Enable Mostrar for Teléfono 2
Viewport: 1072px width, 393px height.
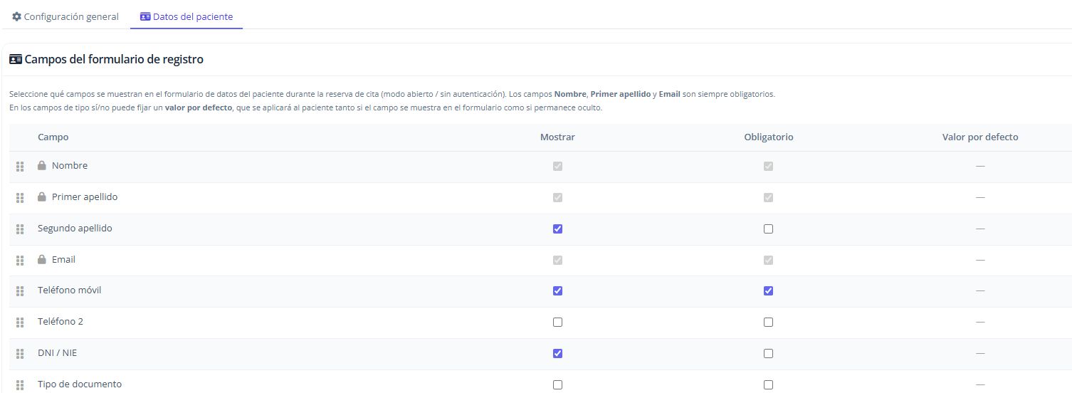pos(557,322)
